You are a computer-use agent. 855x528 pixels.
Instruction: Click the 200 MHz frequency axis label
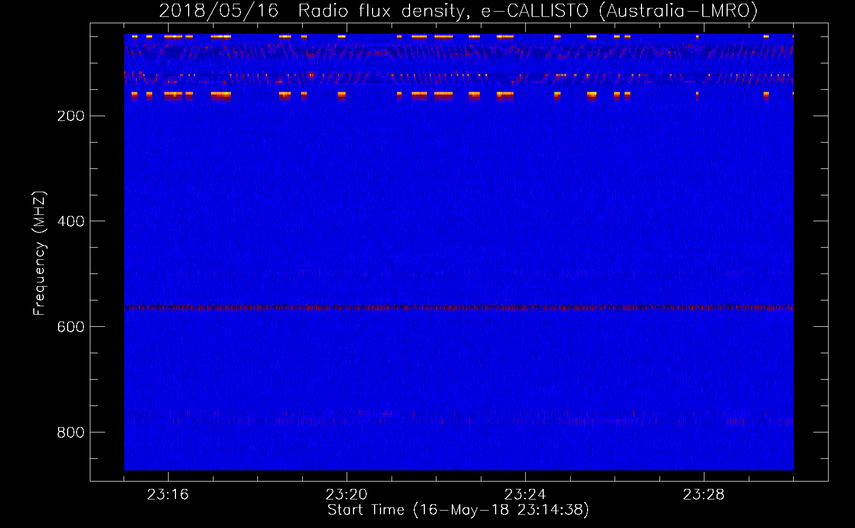tap(70, 116)
